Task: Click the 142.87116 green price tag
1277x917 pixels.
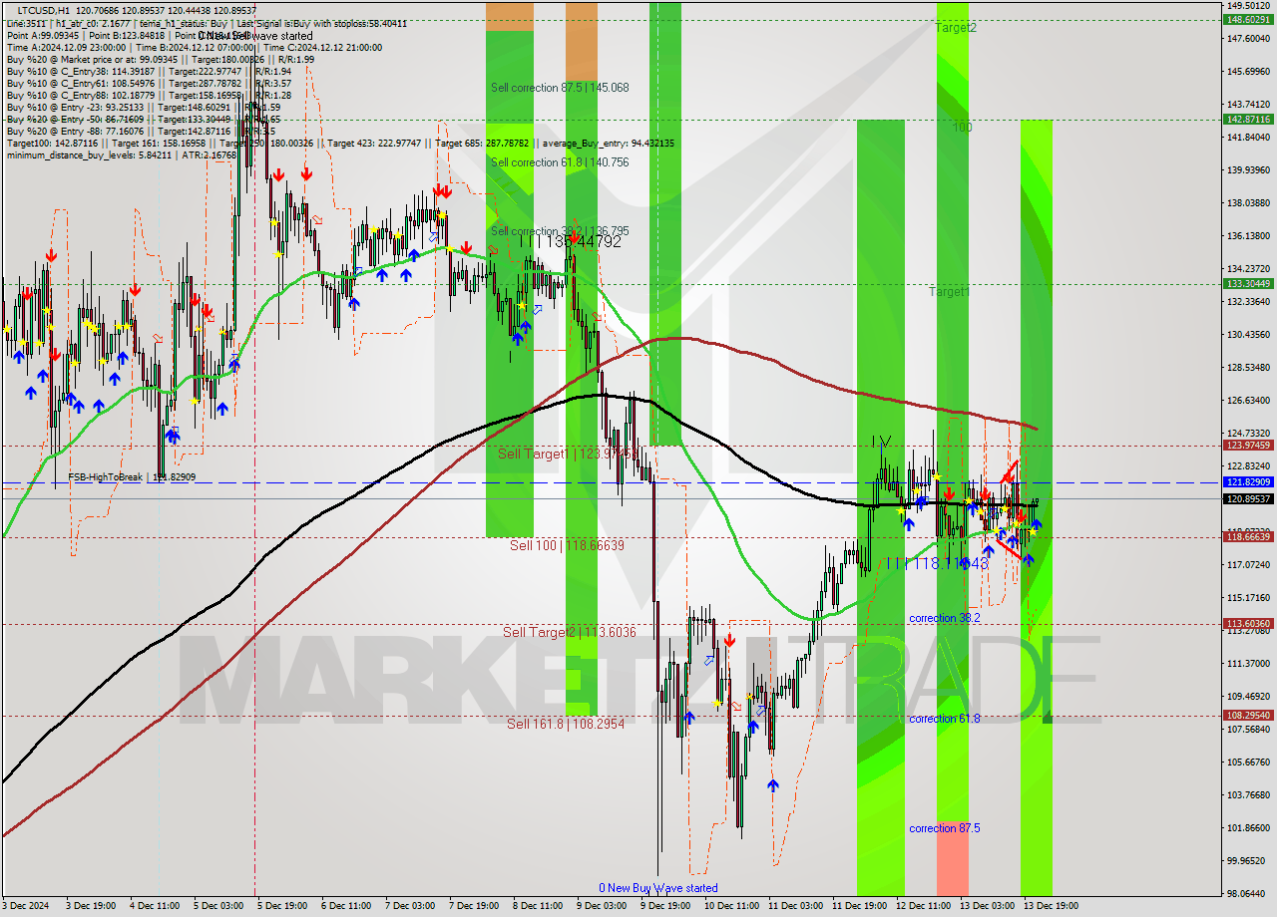Action: point(1248,119)
